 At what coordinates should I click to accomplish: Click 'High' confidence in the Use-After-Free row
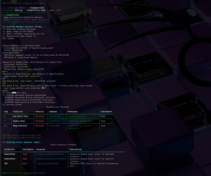(103, 116)
